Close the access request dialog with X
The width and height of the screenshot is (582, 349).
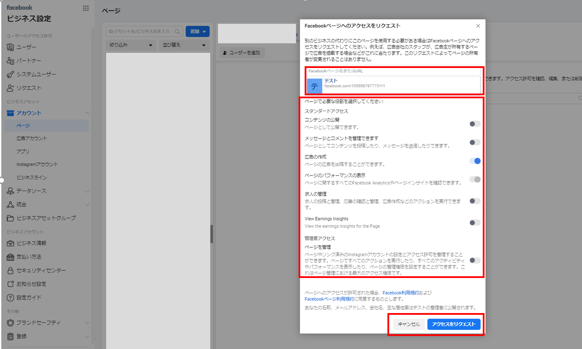point(478,26)
